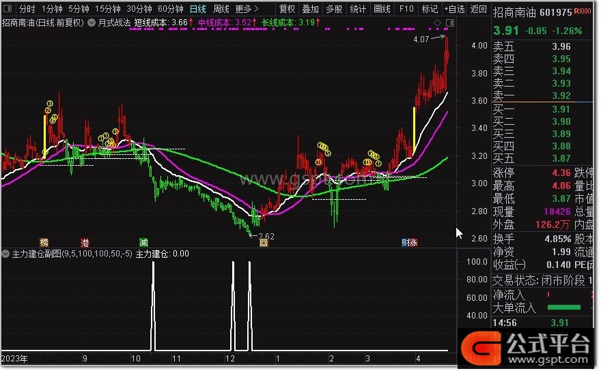Click the 统计 statistics button

pyautogui.click(x=358, y=8)
